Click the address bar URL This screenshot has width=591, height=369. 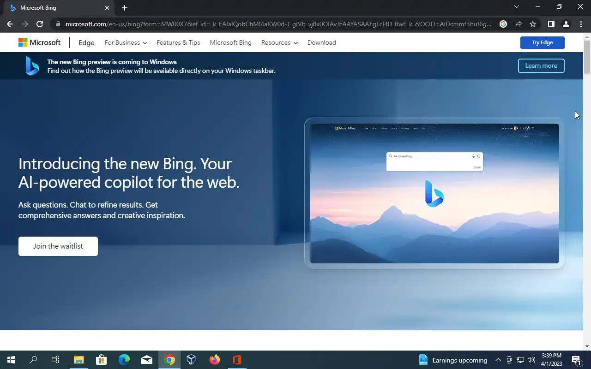pos(278,24)
